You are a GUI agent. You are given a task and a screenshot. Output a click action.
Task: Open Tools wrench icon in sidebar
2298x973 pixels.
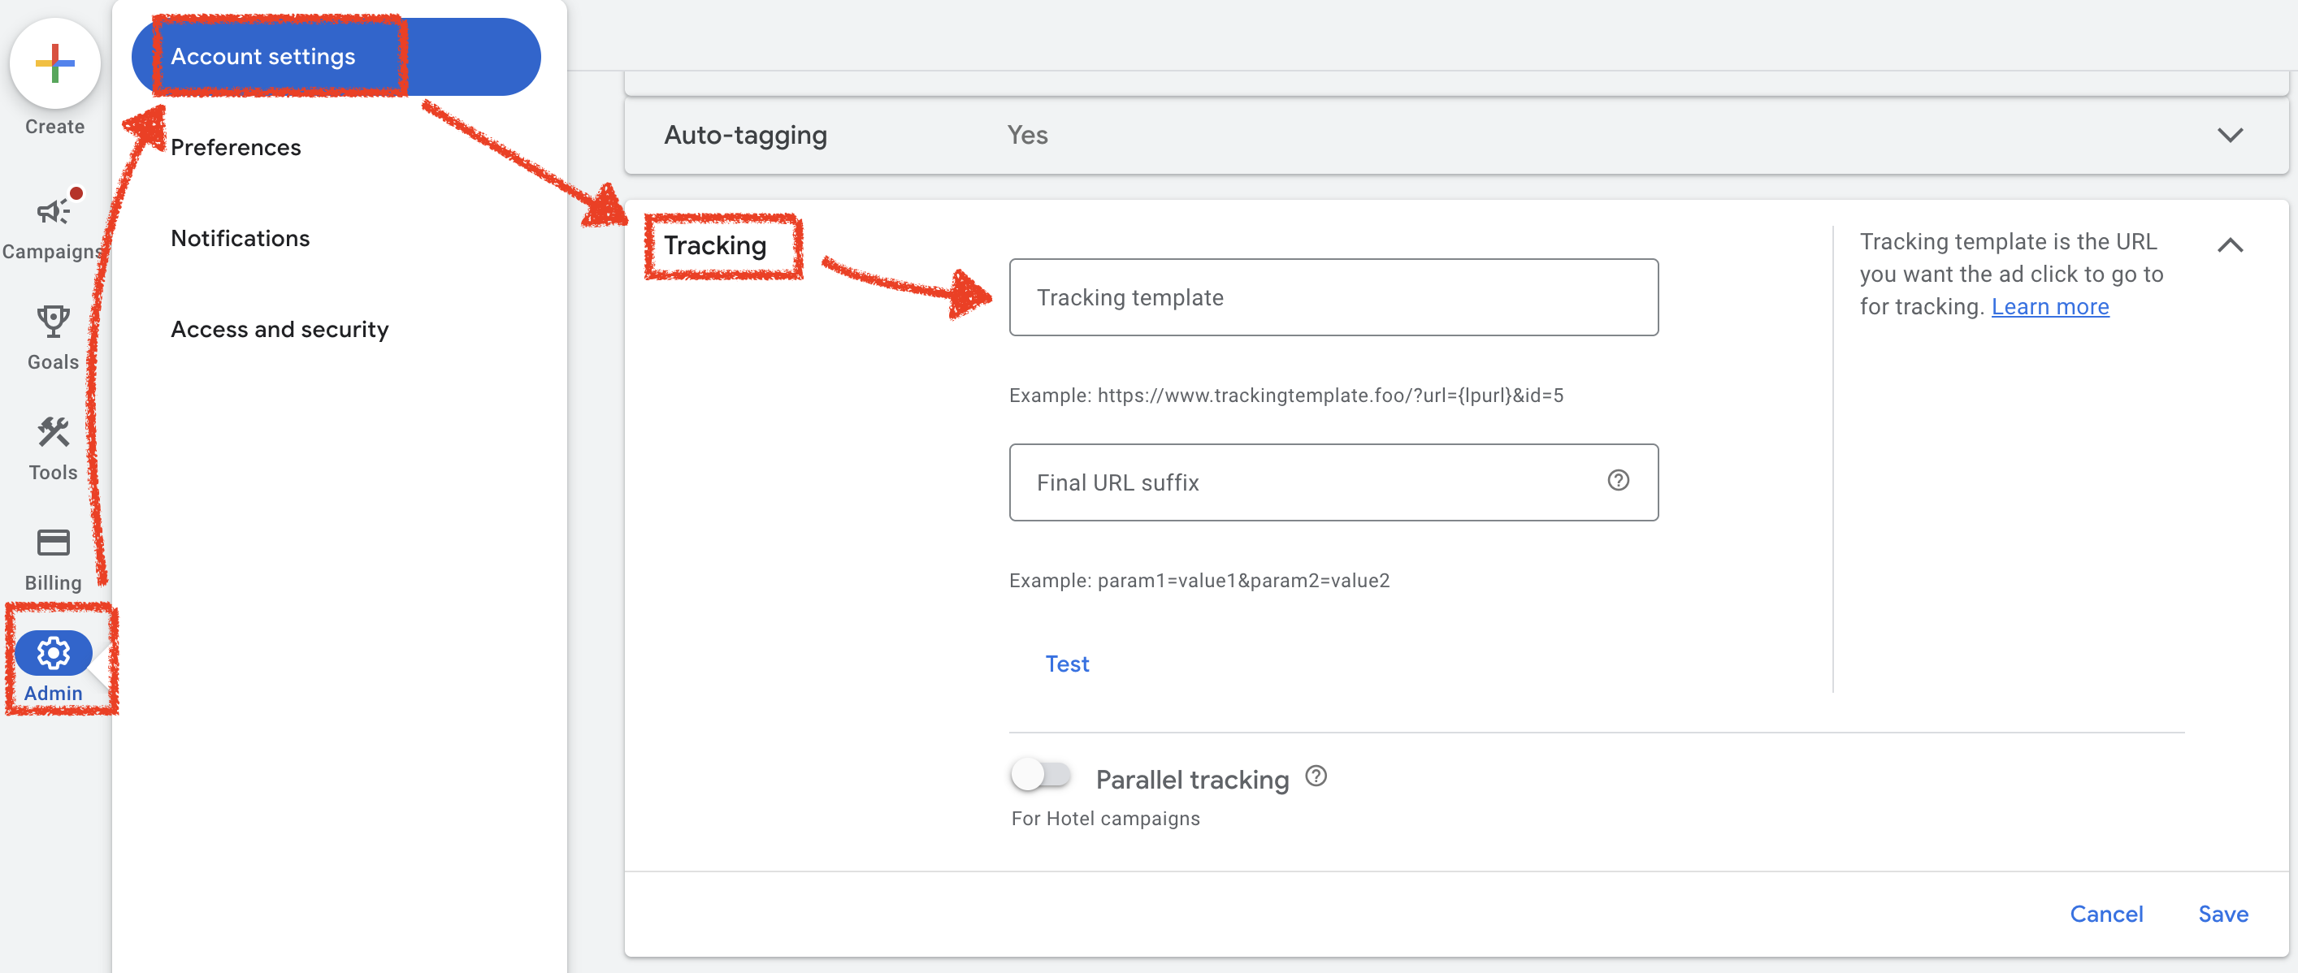click(53, 433)
